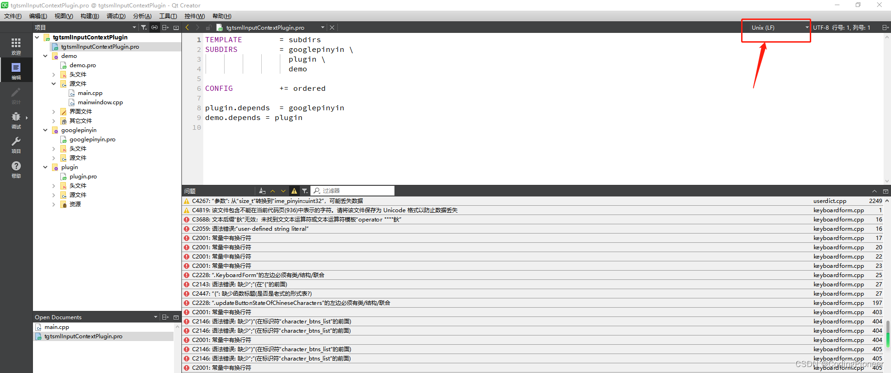Click the UTF-8 encoding label

pyautogui.click(x=821, y=28)
